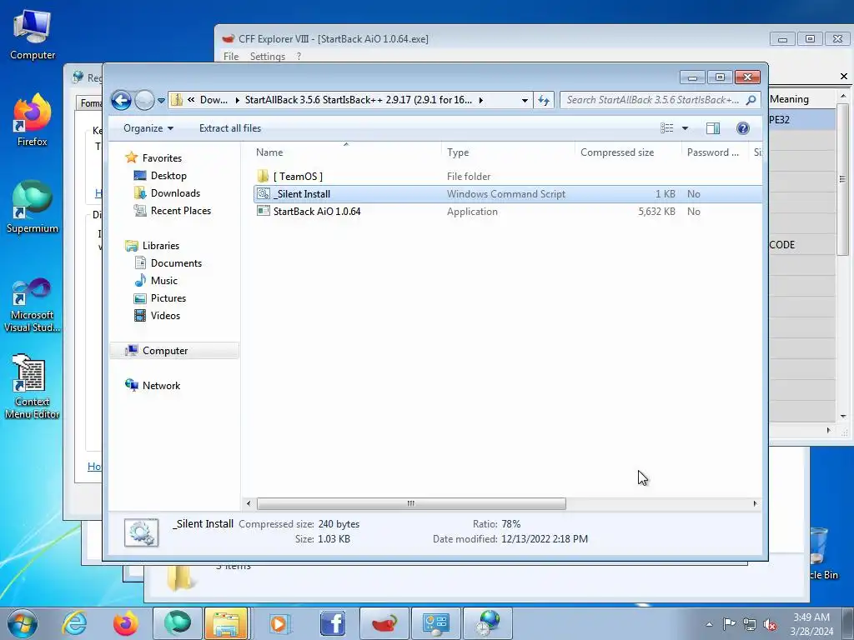Select Computer in navigation pane

pos(174,351)
